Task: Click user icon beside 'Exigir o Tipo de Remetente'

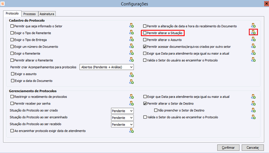Action: pyautogui.click(x=131, y=32)
